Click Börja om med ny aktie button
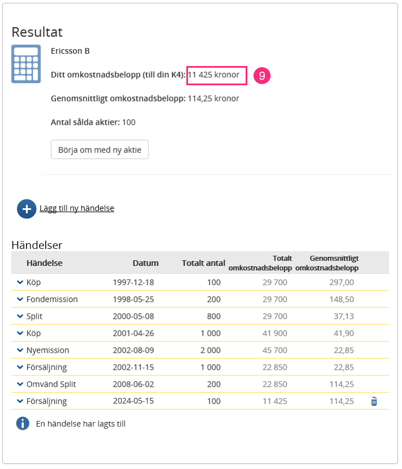 tap(100, 150)
